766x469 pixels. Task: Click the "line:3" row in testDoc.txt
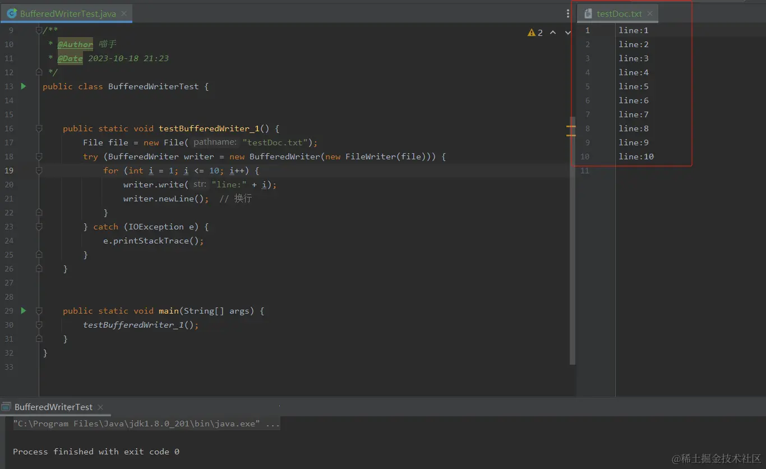click(634, 58)
